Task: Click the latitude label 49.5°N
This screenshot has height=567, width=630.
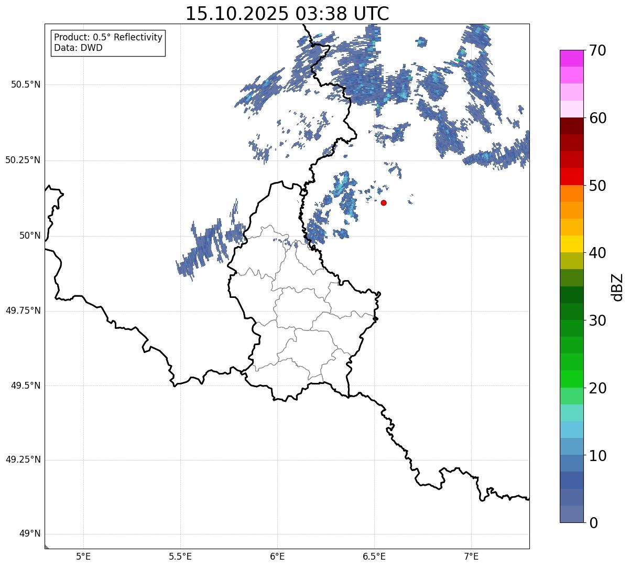Action: click(x=26, y=386)
